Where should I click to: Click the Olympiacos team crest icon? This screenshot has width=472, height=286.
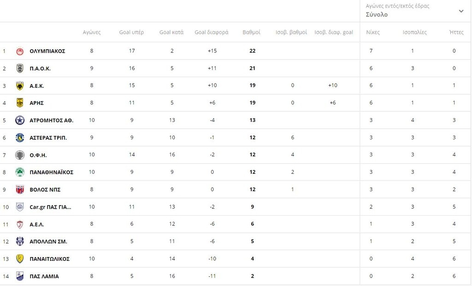[20, 51]
